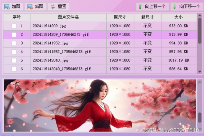Click the 重置 reset button
The width and height of the screenshot is (204, 136).
point(59,6)
